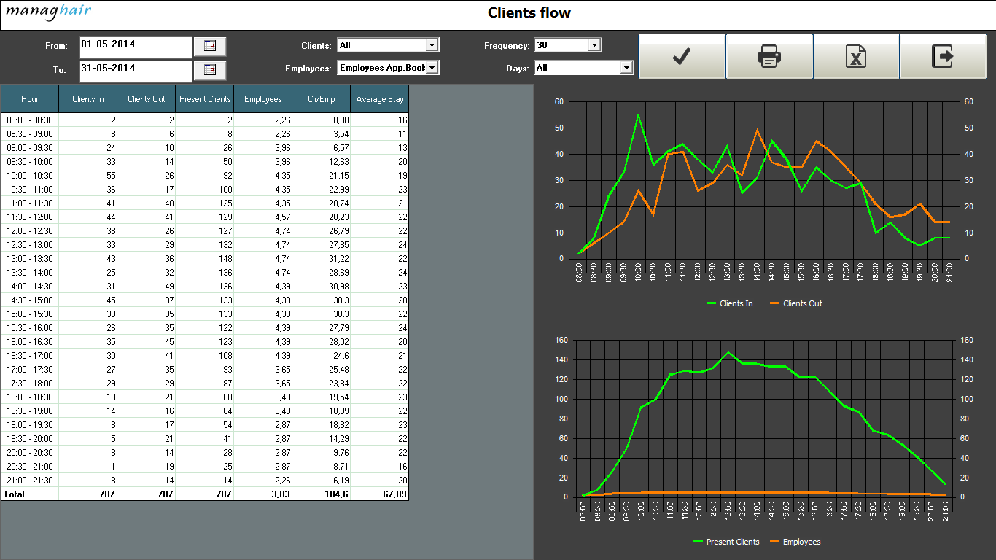Click the Average Stay column header

(380, 99)
